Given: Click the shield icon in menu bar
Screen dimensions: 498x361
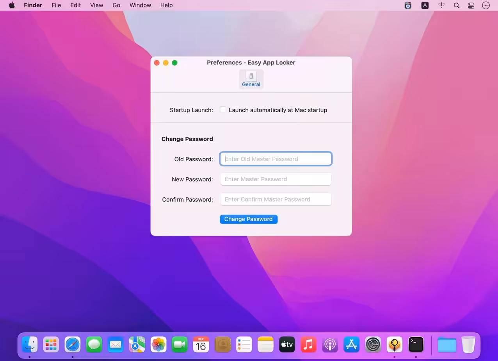Looking at the screenshot, I should tap(408, 5).
